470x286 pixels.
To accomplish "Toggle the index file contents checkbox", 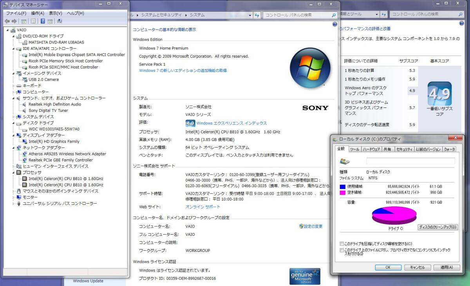I will click(342, 250).
